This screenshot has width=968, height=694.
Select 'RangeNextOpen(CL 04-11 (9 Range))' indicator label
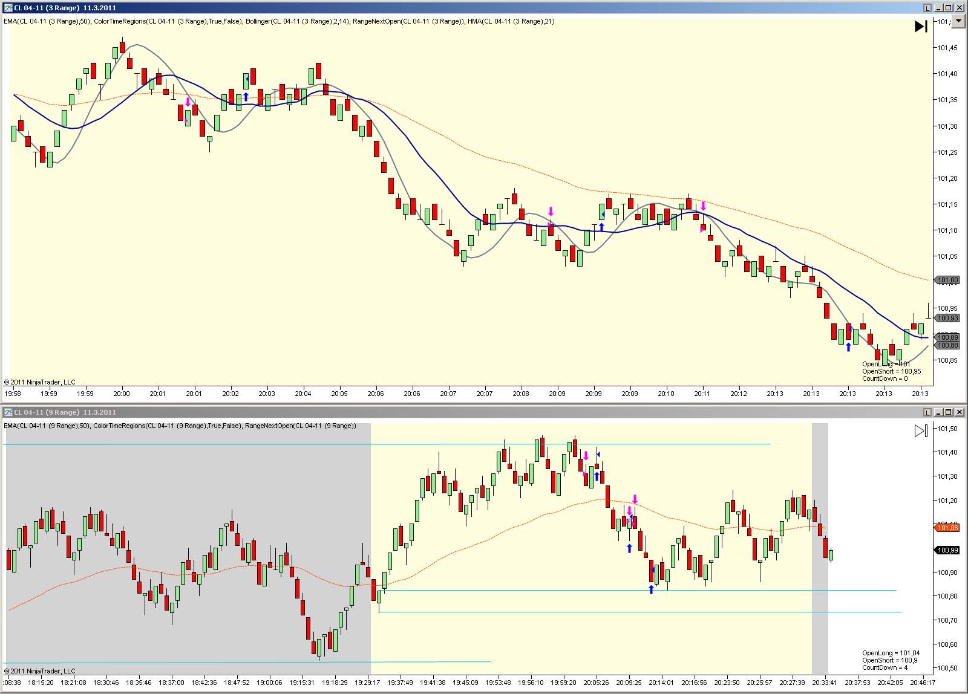pos(301,426)
